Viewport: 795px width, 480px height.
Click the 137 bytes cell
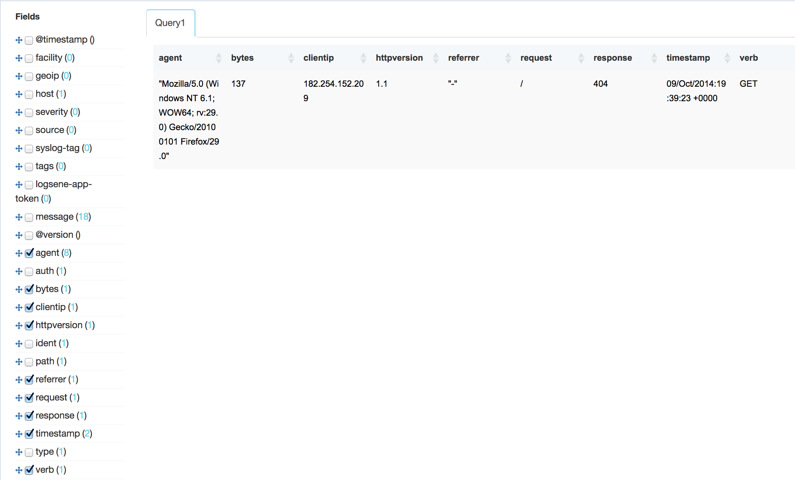tap(238, 84)
